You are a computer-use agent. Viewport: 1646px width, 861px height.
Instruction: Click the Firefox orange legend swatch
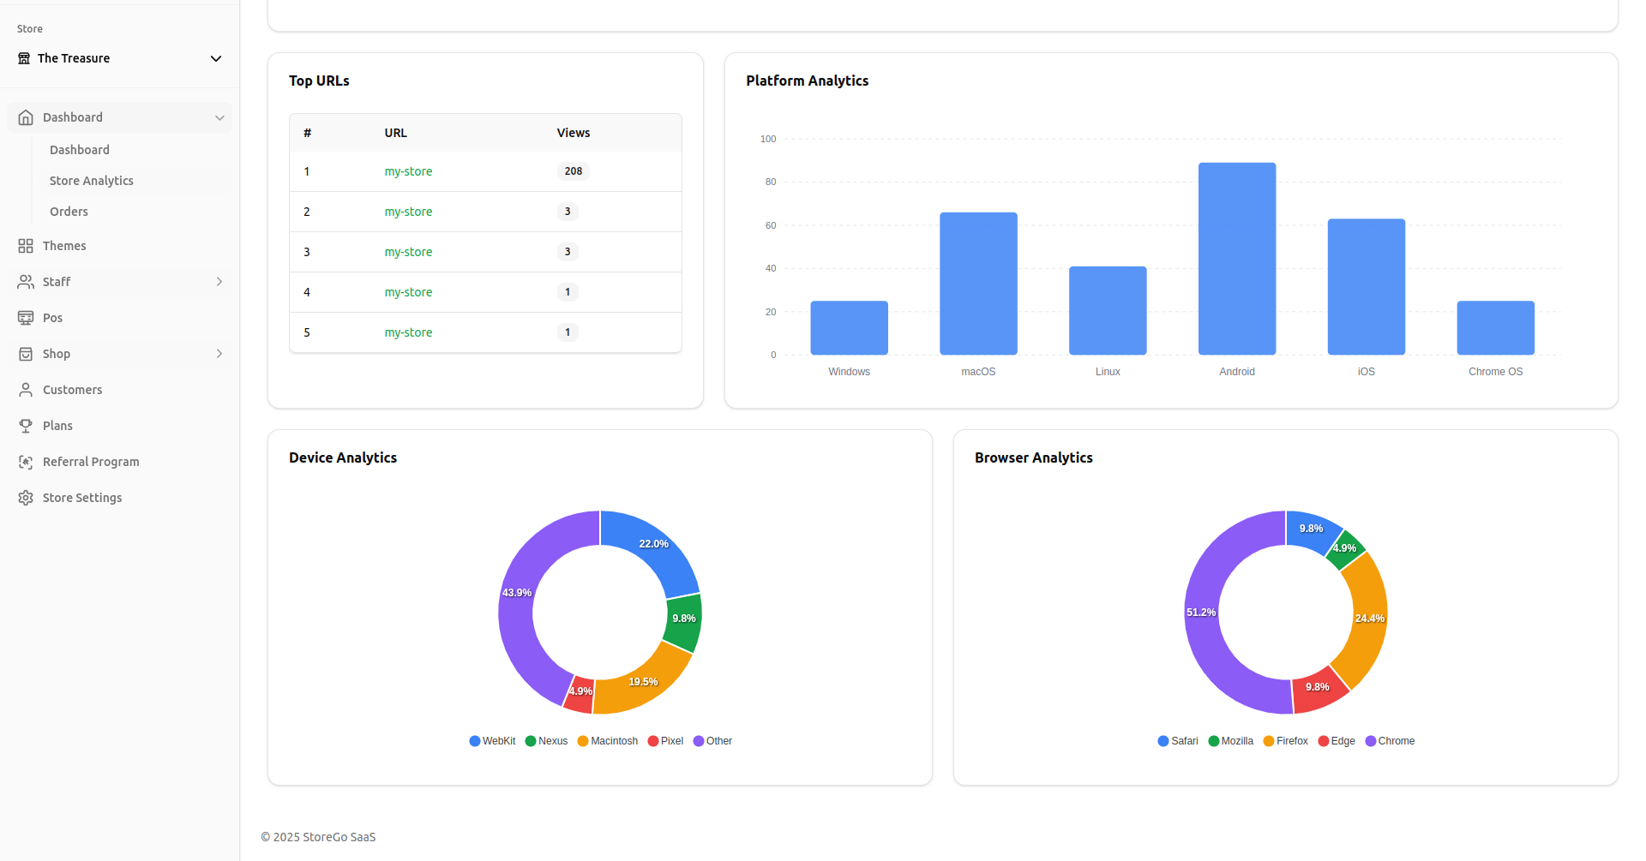pos(1269,741)
